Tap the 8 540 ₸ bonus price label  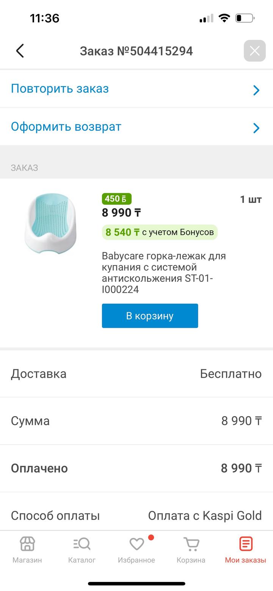tap(160, 232)
